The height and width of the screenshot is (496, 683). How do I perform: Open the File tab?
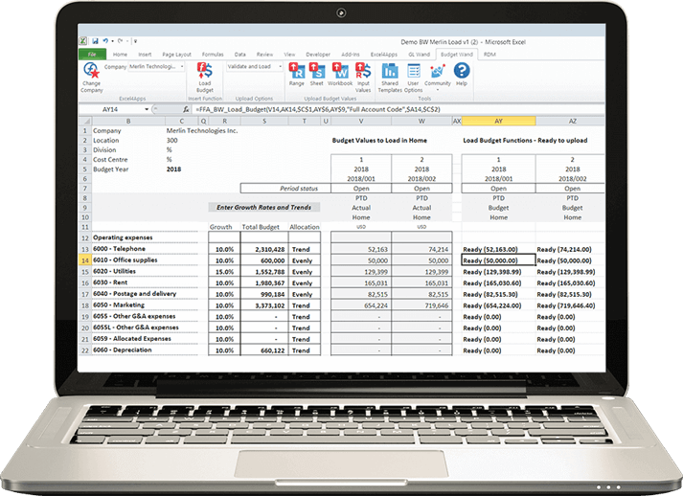92,55
